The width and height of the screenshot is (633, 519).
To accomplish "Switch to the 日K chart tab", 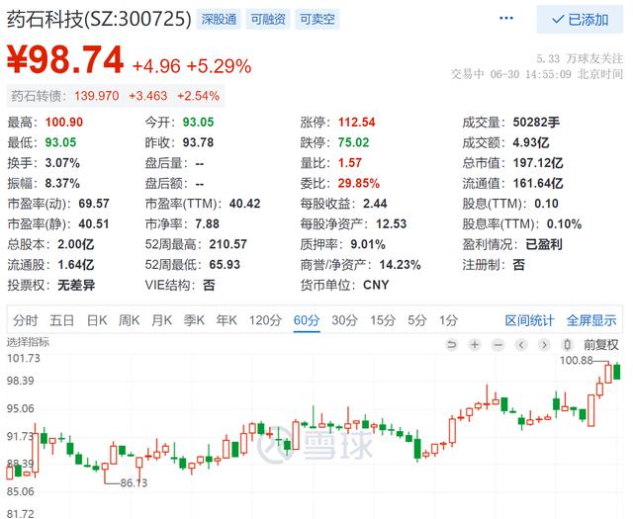I will (97, 320).
